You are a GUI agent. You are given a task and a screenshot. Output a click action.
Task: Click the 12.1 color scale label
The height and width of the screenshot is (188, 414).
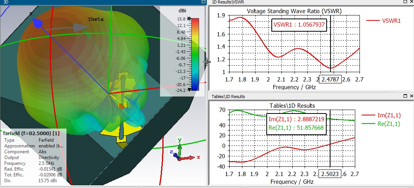pos(181,25)
